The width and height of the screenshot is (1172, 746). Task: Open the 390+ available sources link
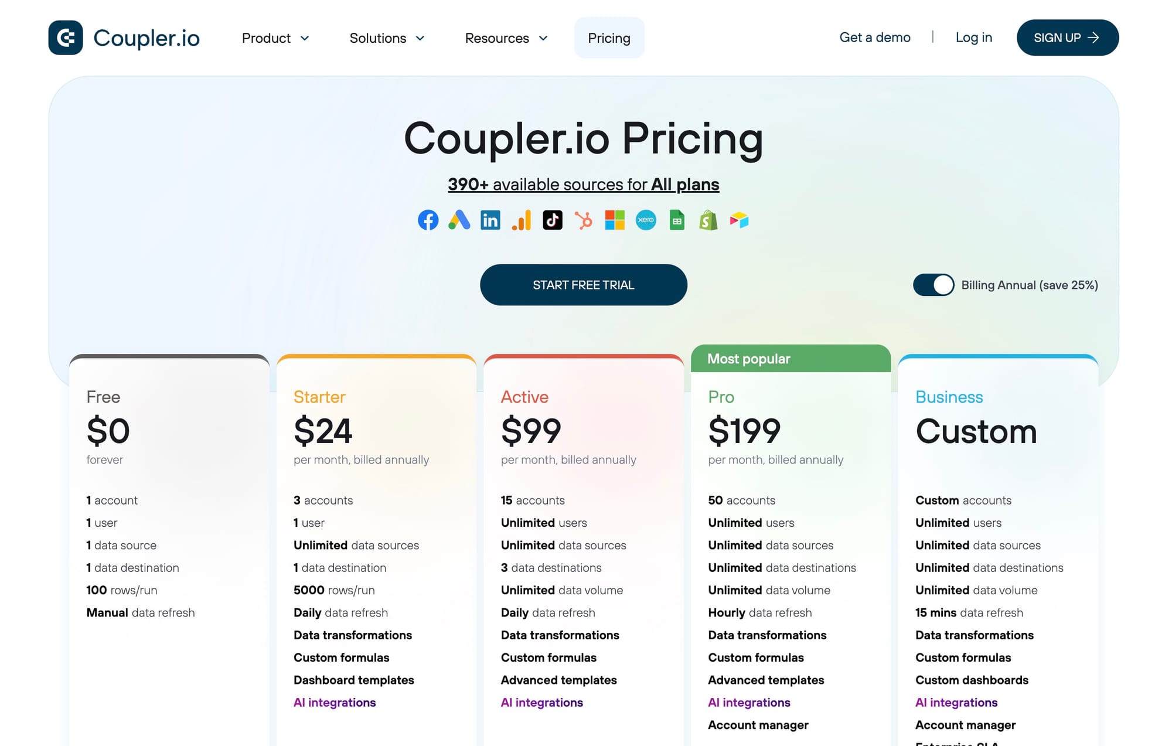[583, 184]
